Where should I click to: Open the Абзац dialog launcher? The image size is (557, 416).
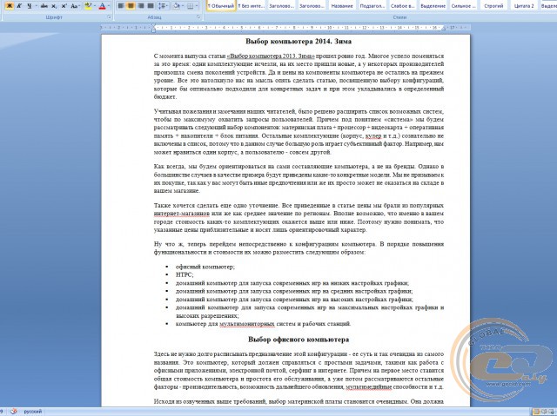click(198, 17)
